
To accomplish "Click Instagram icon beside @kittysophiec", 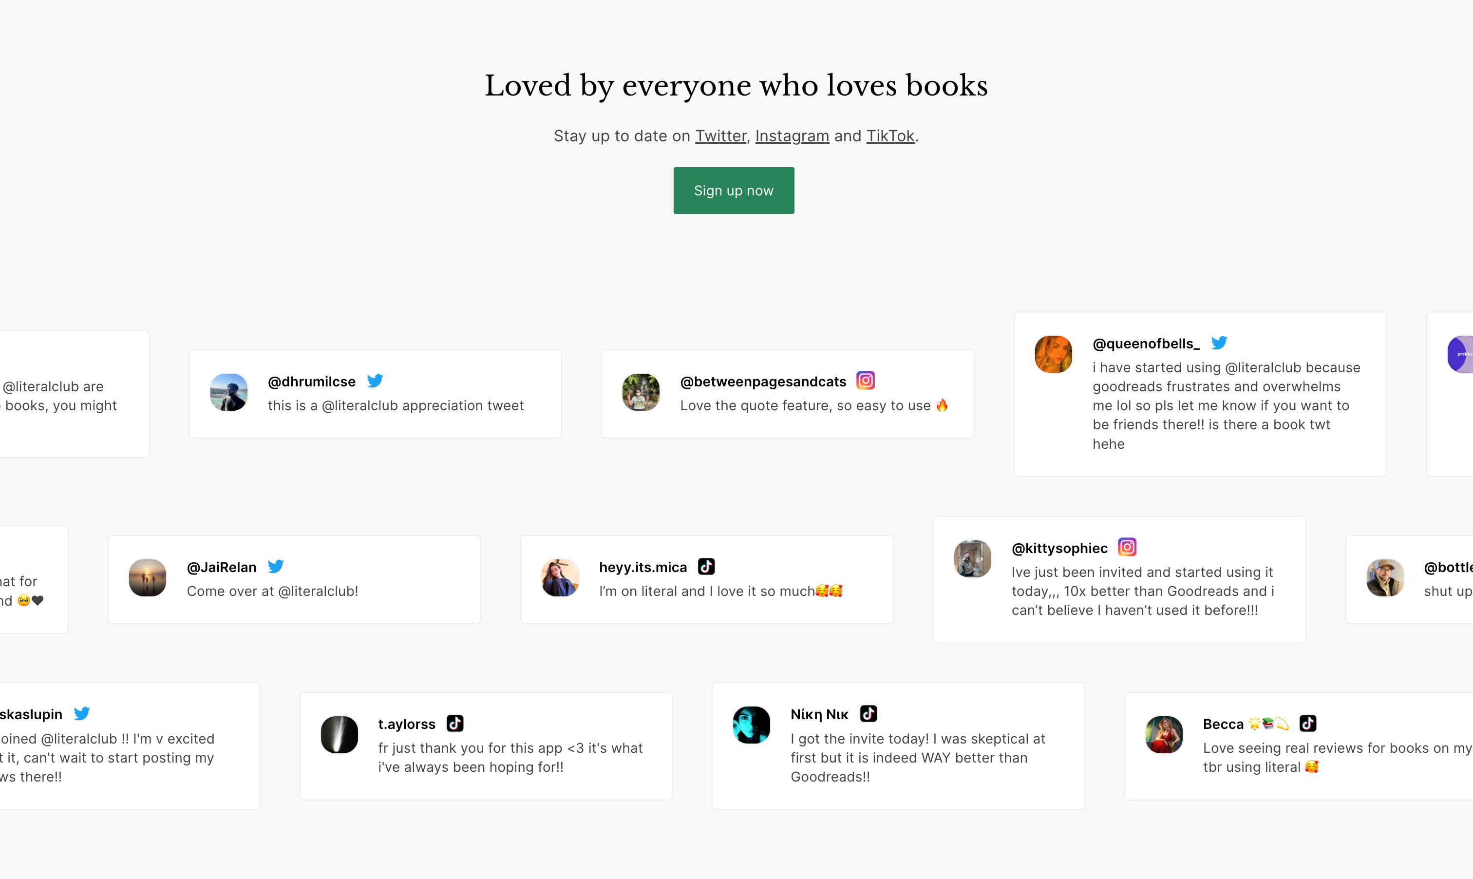I will [x=1127, y=547].
